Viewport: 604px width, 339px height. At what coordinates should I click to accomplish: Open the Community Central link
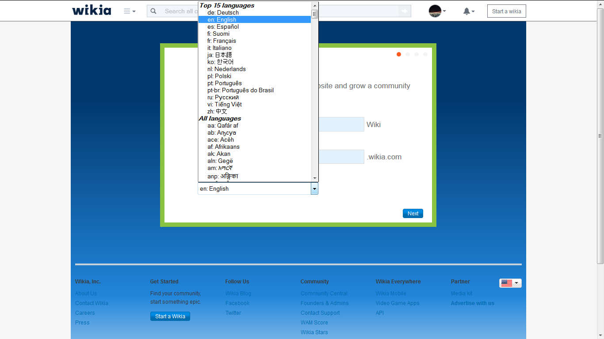pos(324,294)
